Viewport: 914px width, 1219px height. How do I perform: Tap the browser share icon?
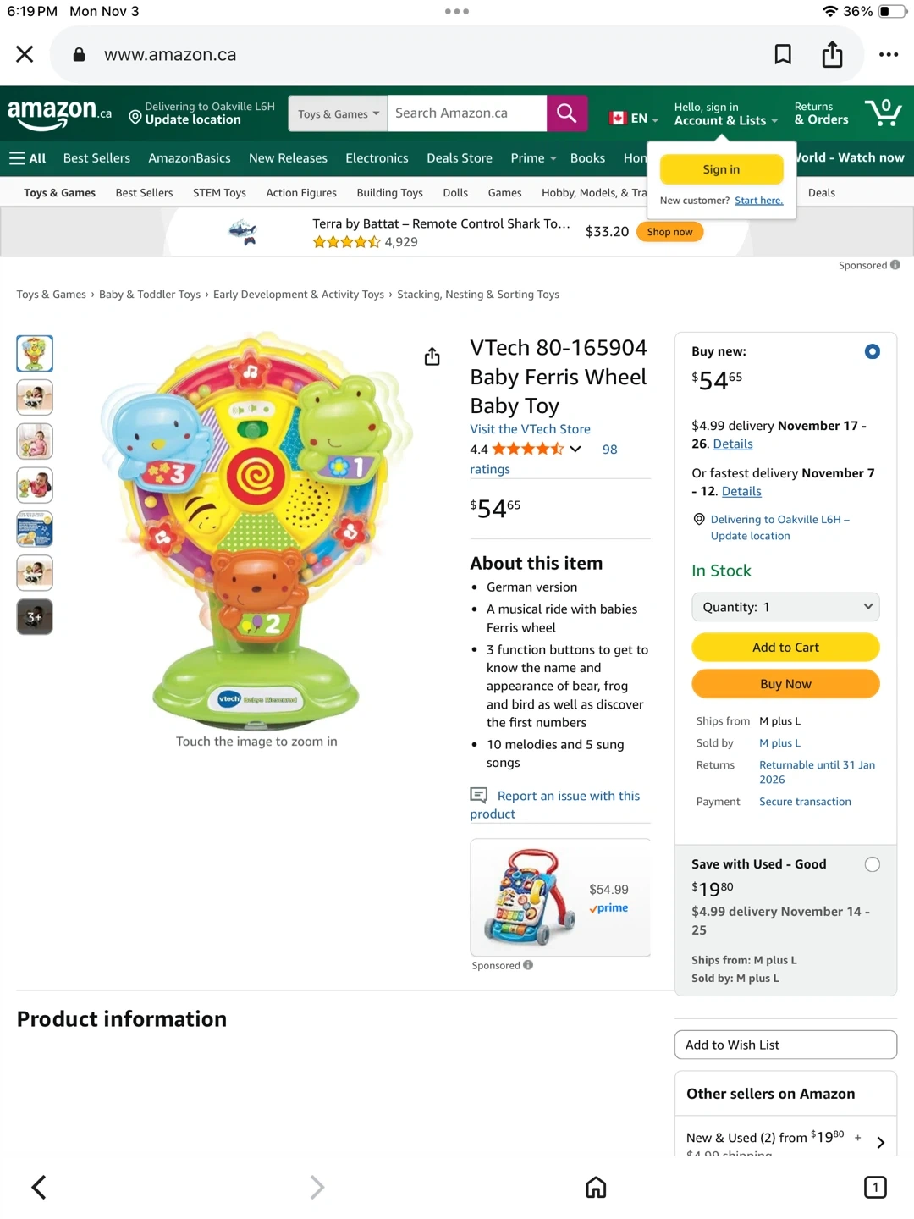click(832, 54)
